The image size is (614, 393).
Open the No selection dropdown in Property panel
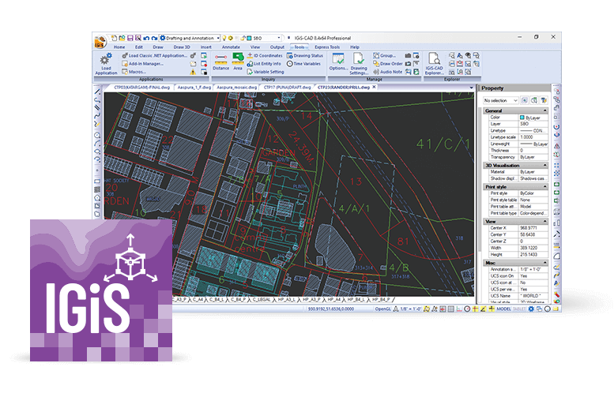(500, 100)
